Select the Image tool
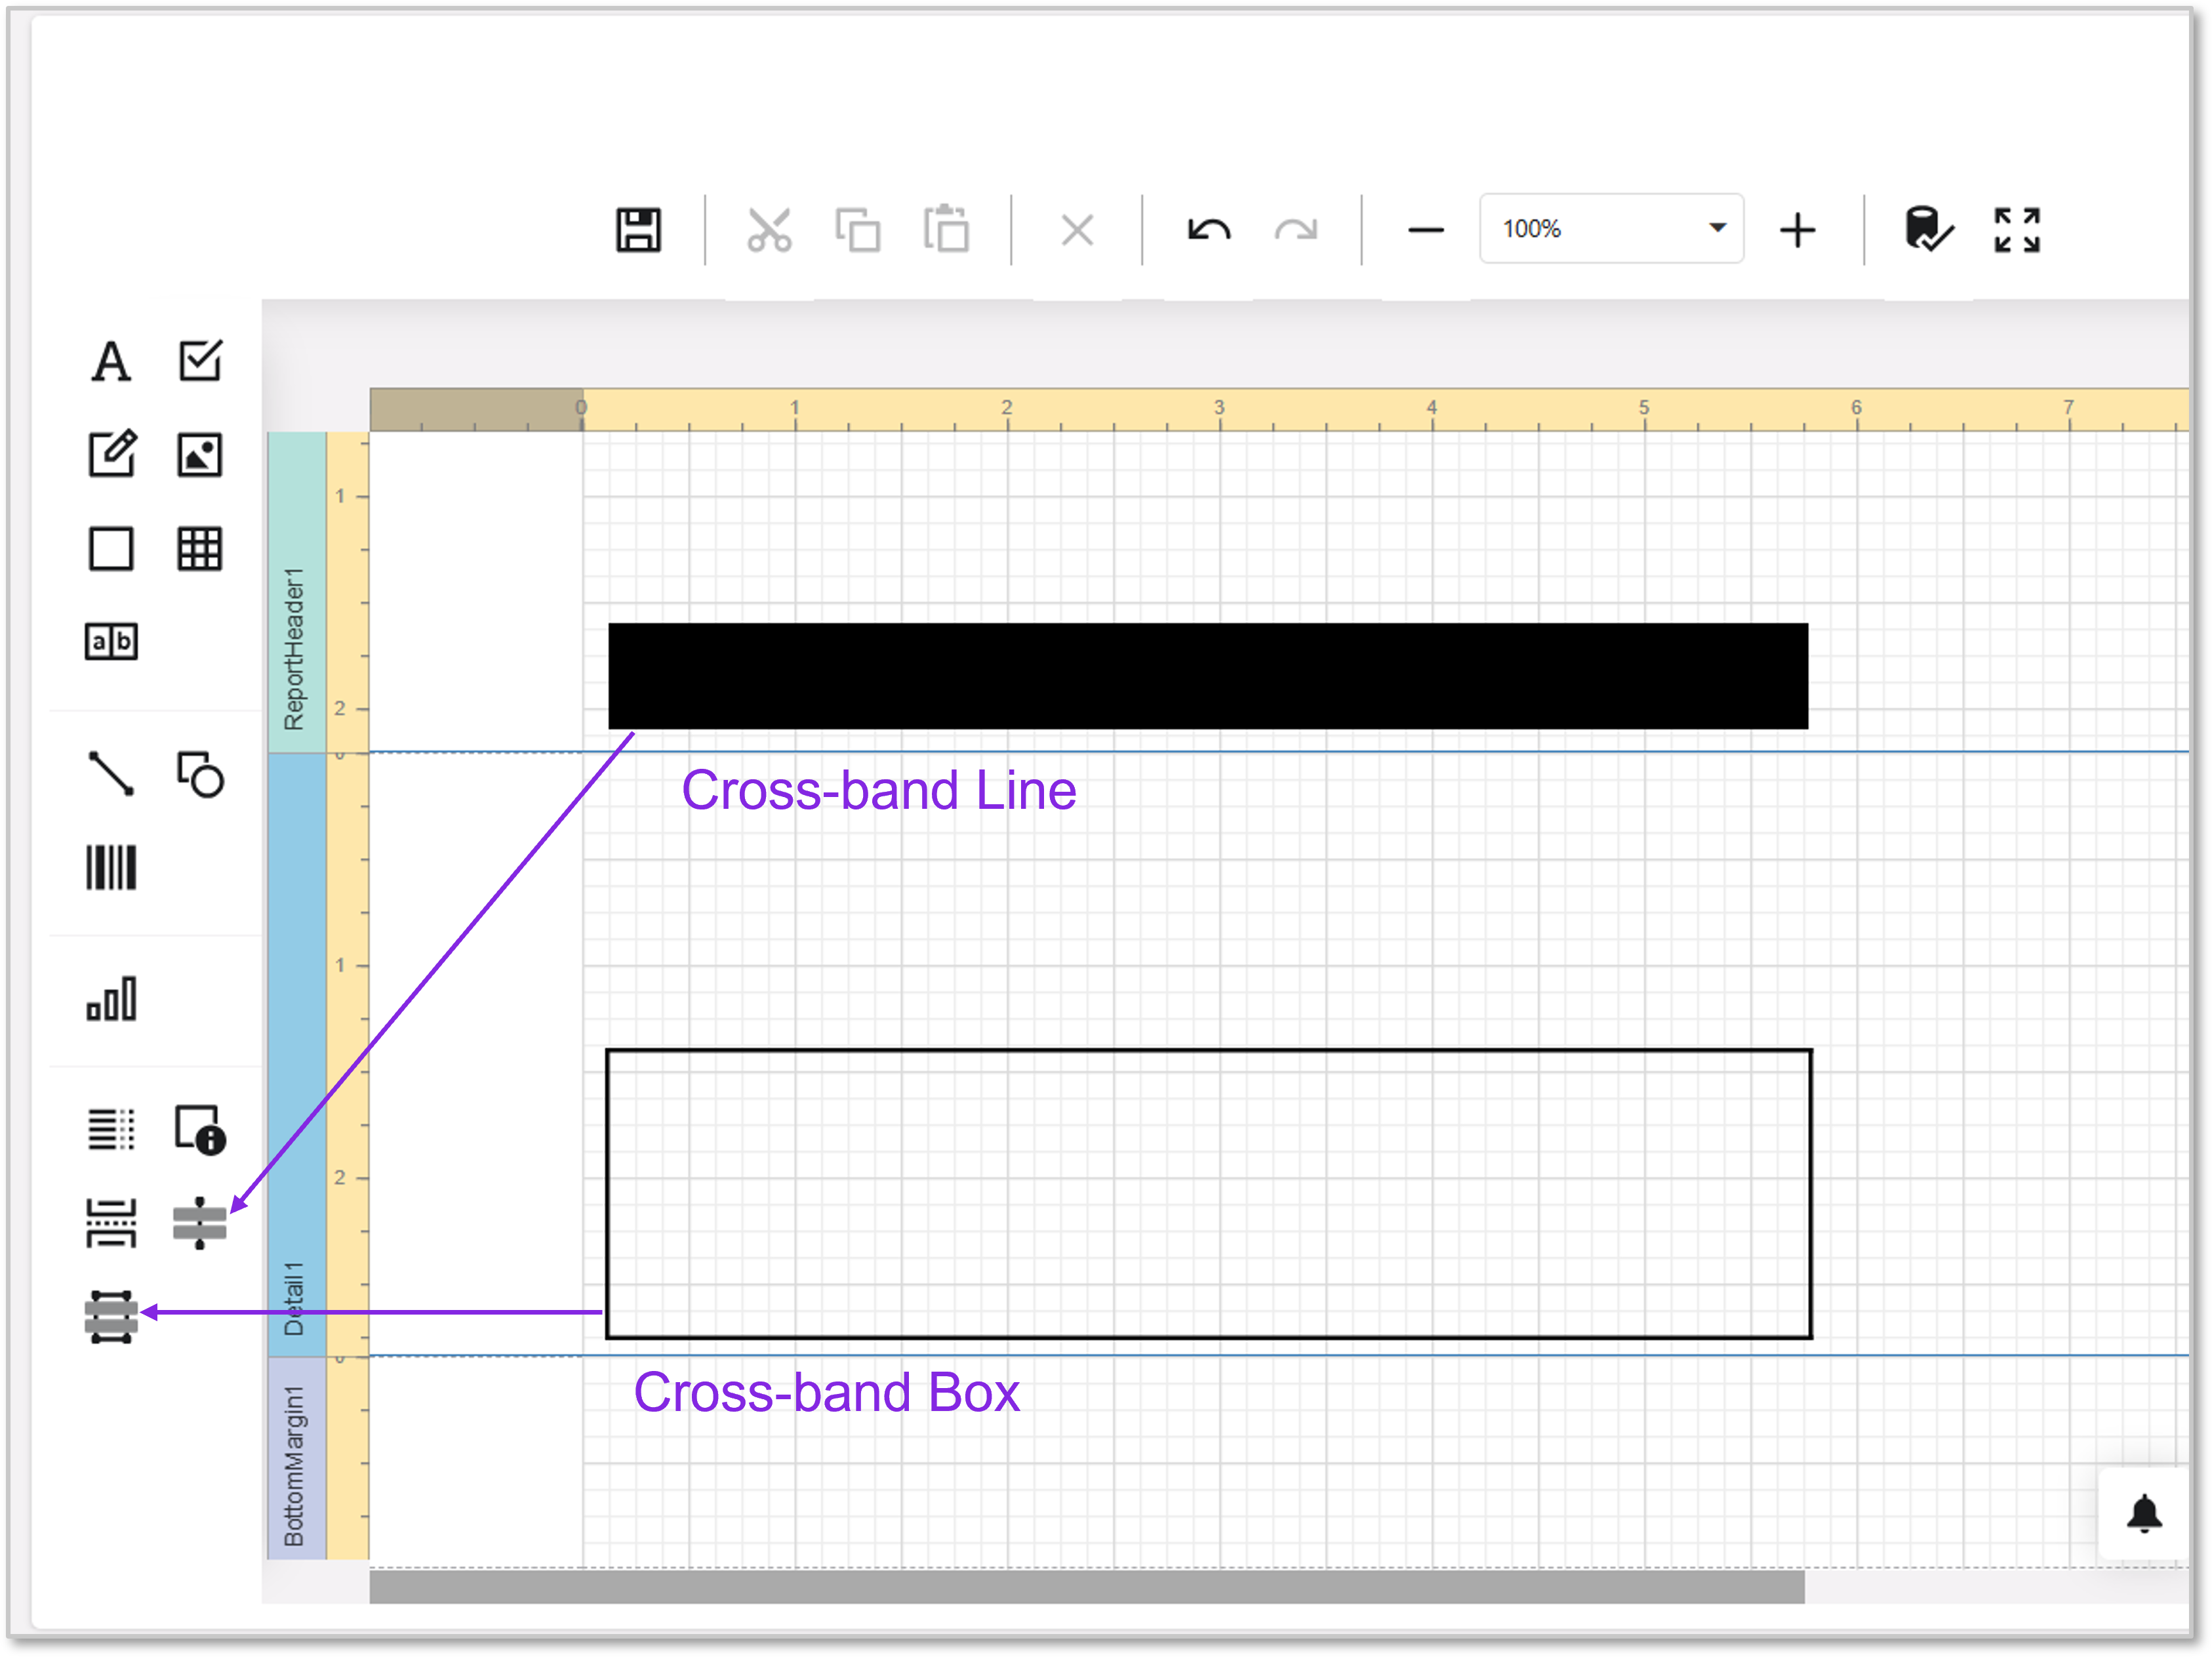This screenshot has height=1657, width=2212. 200,455
